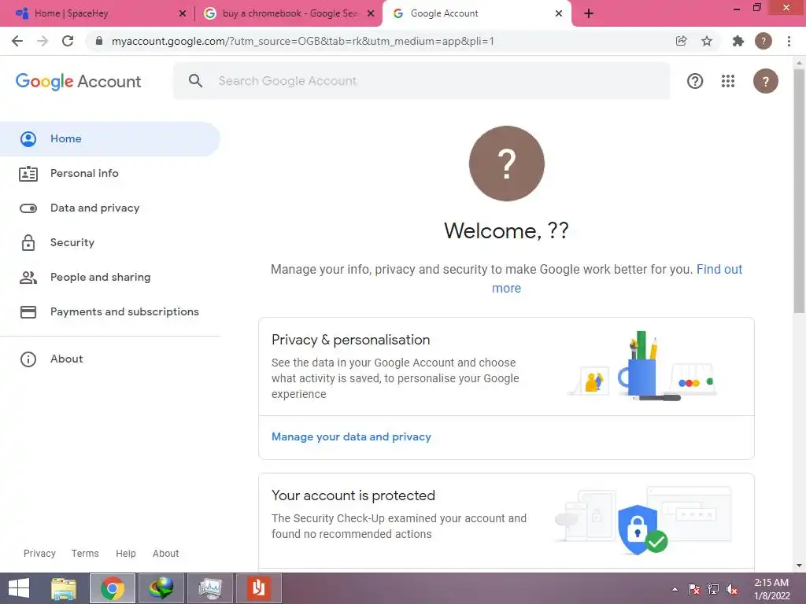Click the large profile picture above Welcome
Viewport: 806px width, 604px height.
(x=506, y=164)
